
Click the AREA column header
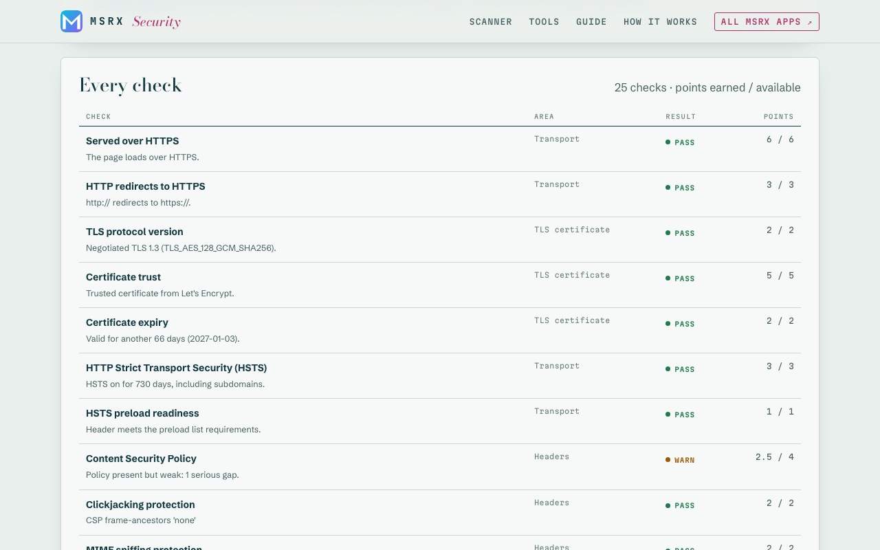544,117
